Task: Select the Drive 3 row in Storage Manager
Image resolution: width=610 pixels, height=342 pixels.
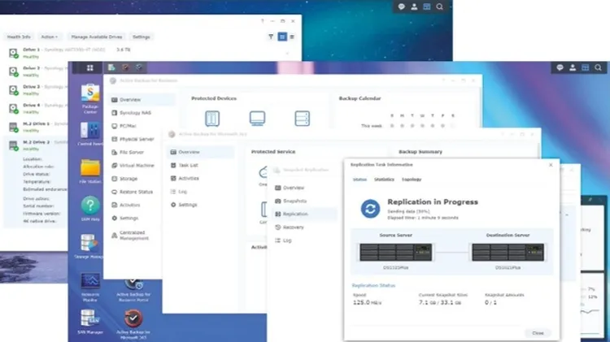Action: pos(37,90)
